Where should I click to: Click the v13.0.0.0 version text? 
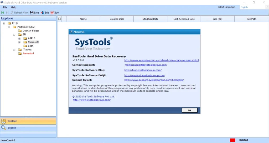point(78,60)
